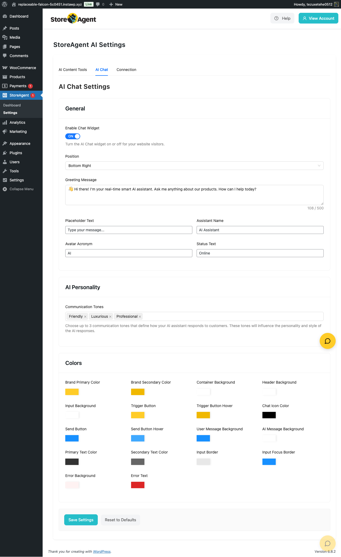Click the Posts pin icon
The height and width of the screenshot is (557, 341).
pyautogui.click(x=5, y=28)
